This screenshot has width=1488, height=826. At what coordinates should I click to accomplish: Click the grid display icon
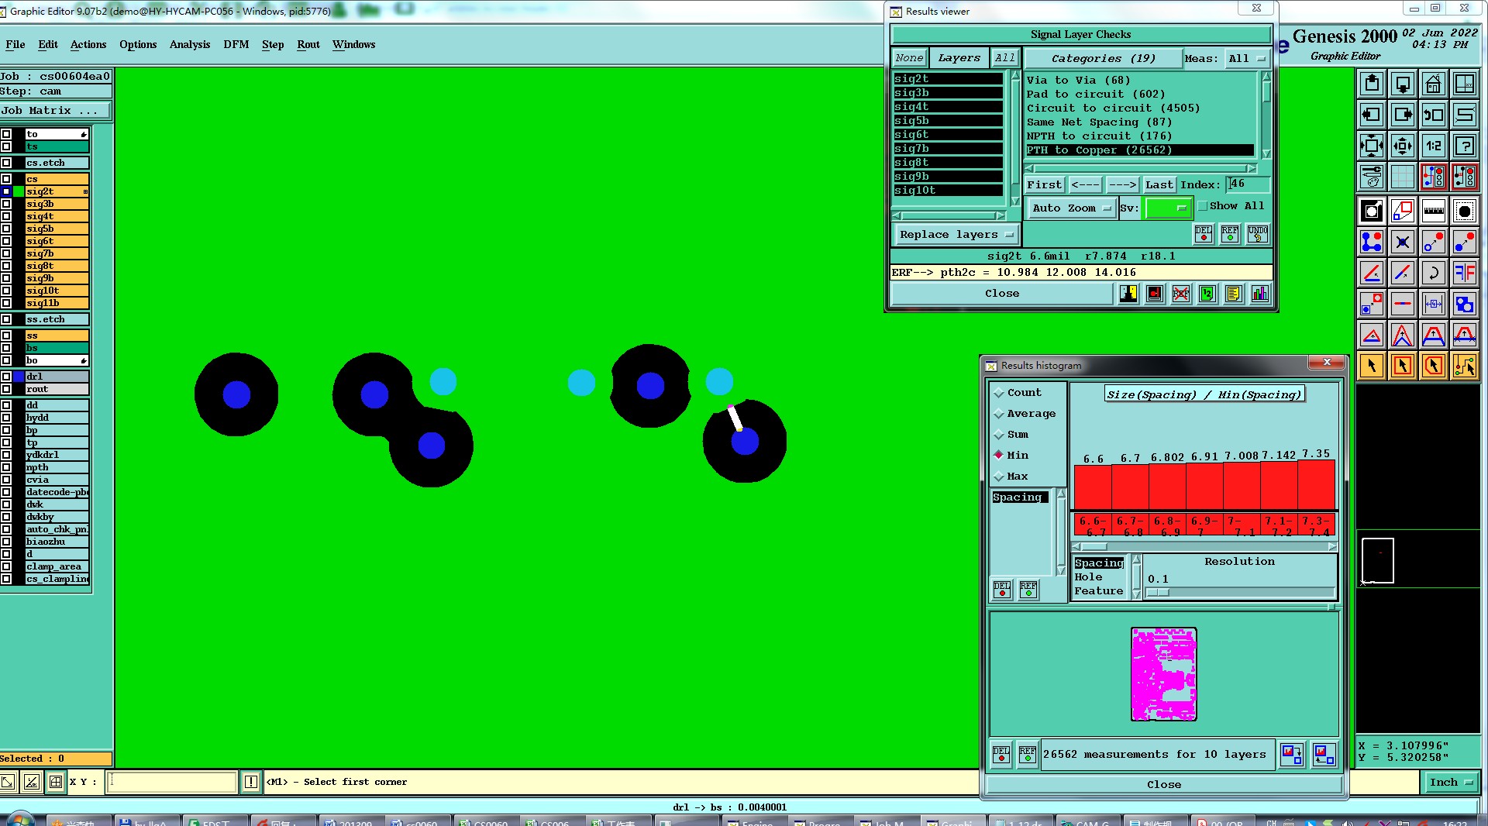coord(1402,177)
